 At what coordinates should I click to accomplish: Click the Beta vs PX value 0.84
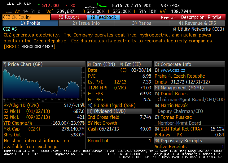click(x=220, y=135)
